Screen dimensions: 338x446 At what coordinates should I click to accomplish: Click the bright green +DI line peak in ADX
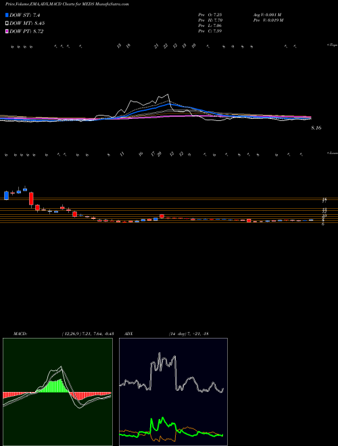(x=163, y=418)
